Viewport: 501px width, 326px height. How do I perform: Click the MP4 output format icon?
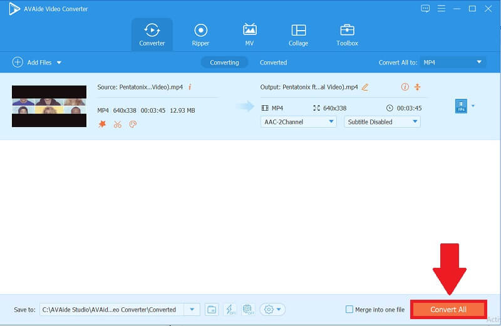[461, 106]
